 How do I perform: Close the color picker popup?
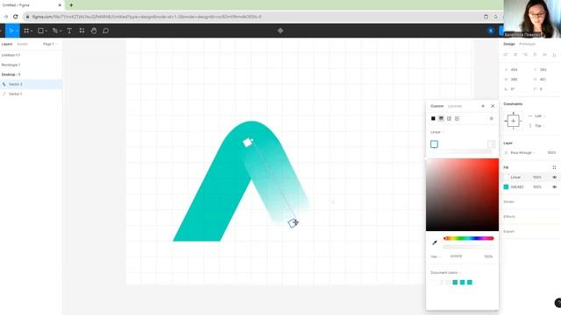click(x=493, y=106)
